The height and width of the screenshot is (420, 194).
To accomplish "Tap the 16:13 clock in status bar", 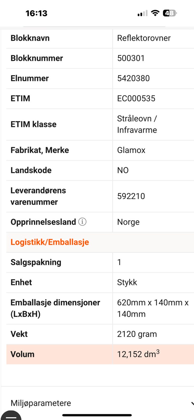I will (37, 13).
